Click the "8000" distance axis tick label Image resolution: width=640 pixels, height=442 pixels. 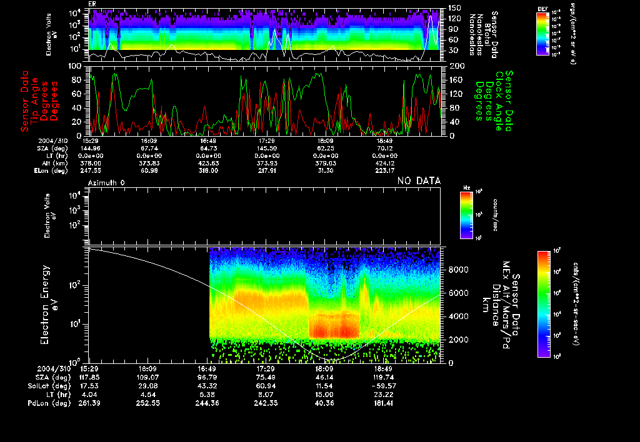(458, 270)
